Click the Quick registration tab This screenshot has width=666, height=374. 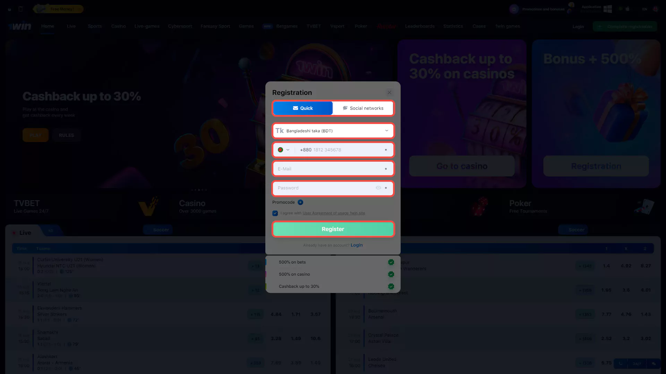click(302, 108)
